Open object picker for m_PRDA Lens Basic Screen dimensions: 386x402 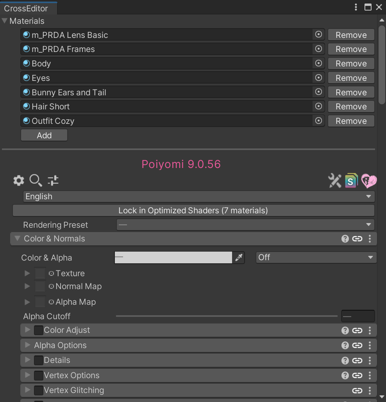(318, 35)
